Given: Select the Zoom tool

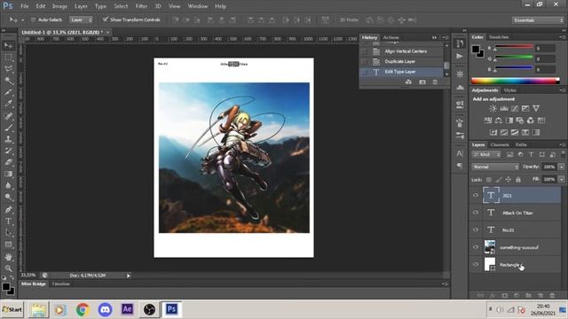Looking at the screenshot, I should pyautogui.click(x=8, y=268).
